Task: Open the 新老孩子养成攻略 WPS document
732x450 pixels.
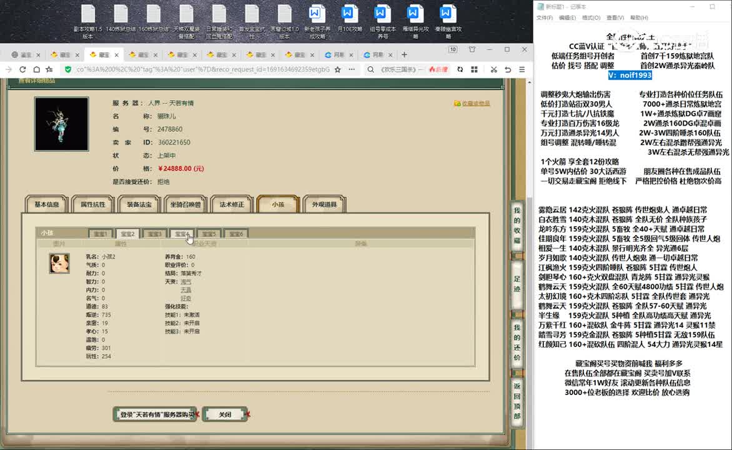Action: click(x=317, y=21)
